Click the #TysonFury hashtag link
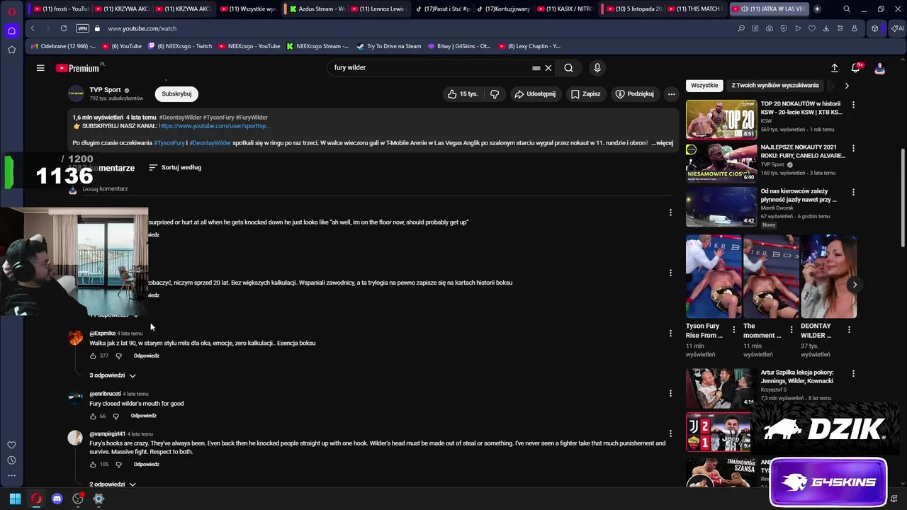 point(169,143)
